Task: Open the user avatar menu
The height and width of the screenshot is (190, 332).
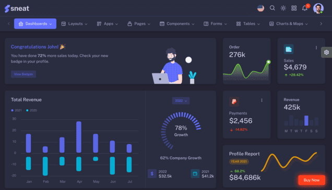Action: tap(318, 8)
